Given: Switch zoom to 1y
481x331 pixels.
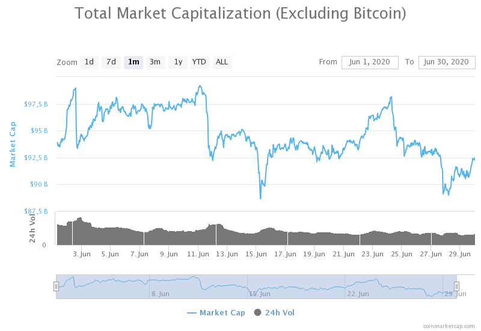Looking at the screenshot, I should point(177,62).
